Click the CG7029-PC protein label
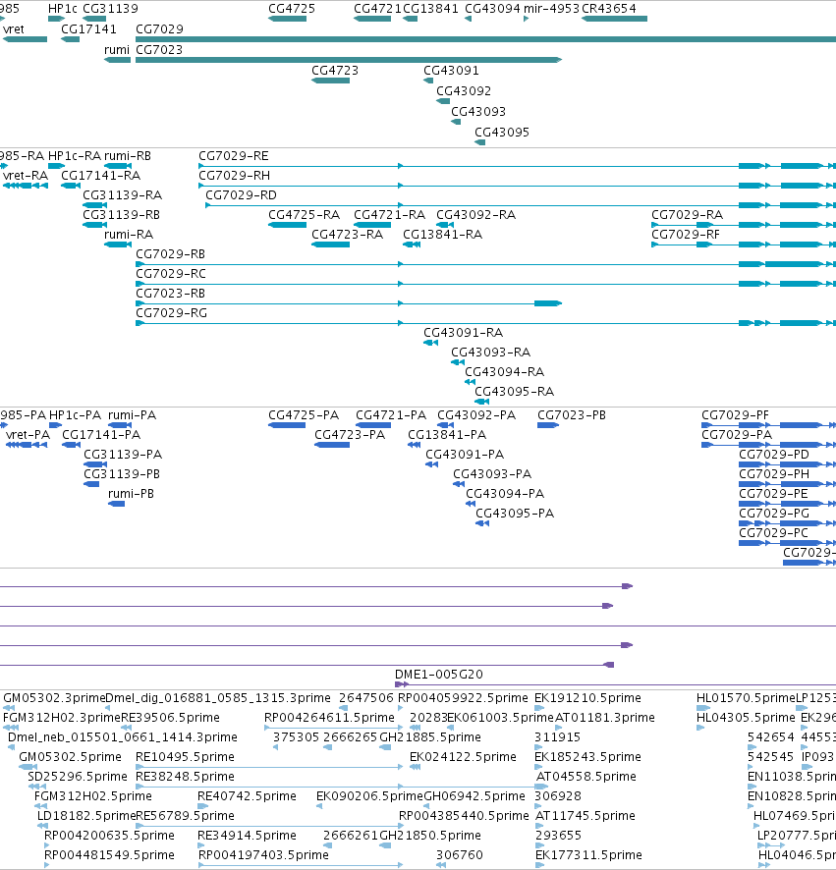The width and height of the screenshot is (836, 870). click(773, 532)
